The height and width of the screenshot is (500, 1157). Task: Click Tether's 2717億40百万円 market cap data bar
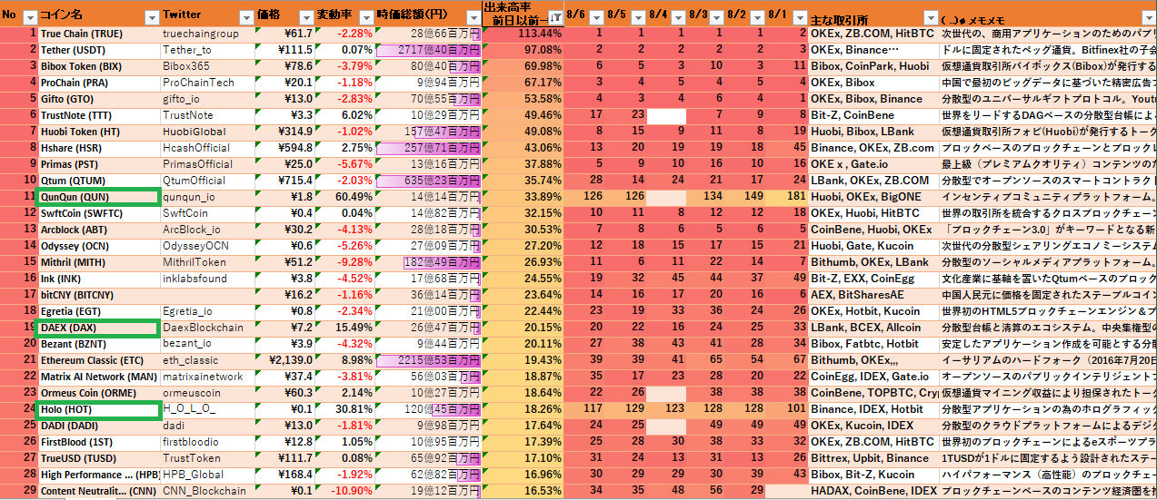click(428, 50)
